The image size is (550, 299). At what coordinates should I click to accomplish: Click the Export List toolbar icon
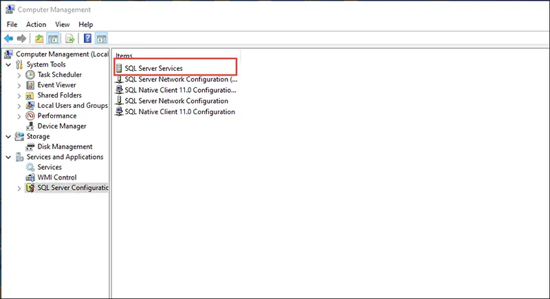tap(70, 38)
